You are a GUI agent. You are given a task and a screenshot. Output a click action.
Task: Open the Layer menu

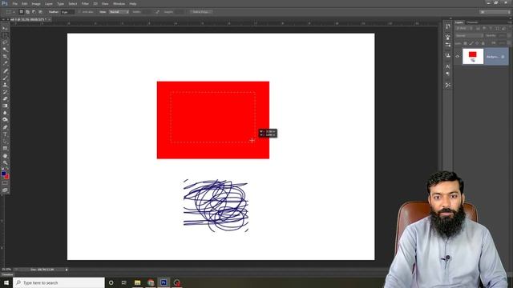click(x=49, y=3)
